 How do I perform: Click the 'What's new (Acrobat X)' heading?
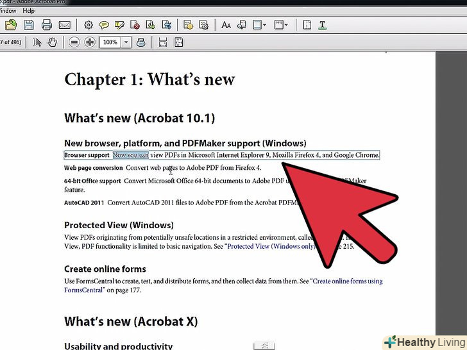click(x=131, y=322)
